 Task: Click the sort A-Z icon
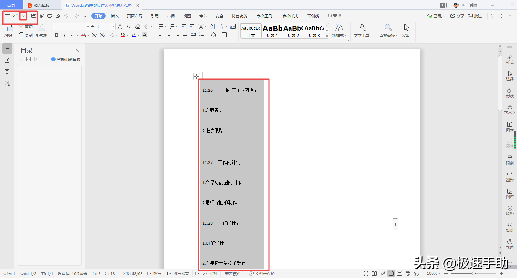[213, 27]
